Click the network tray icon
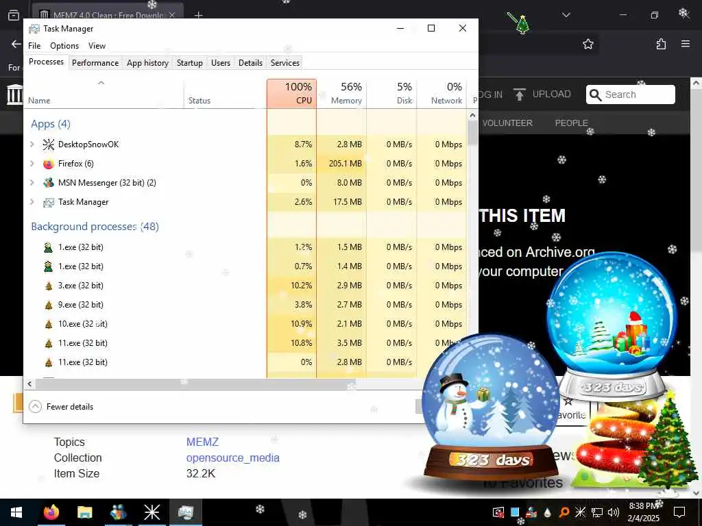Screen dimensions: 702x526 pyautogui.click(x=597, y=512)
